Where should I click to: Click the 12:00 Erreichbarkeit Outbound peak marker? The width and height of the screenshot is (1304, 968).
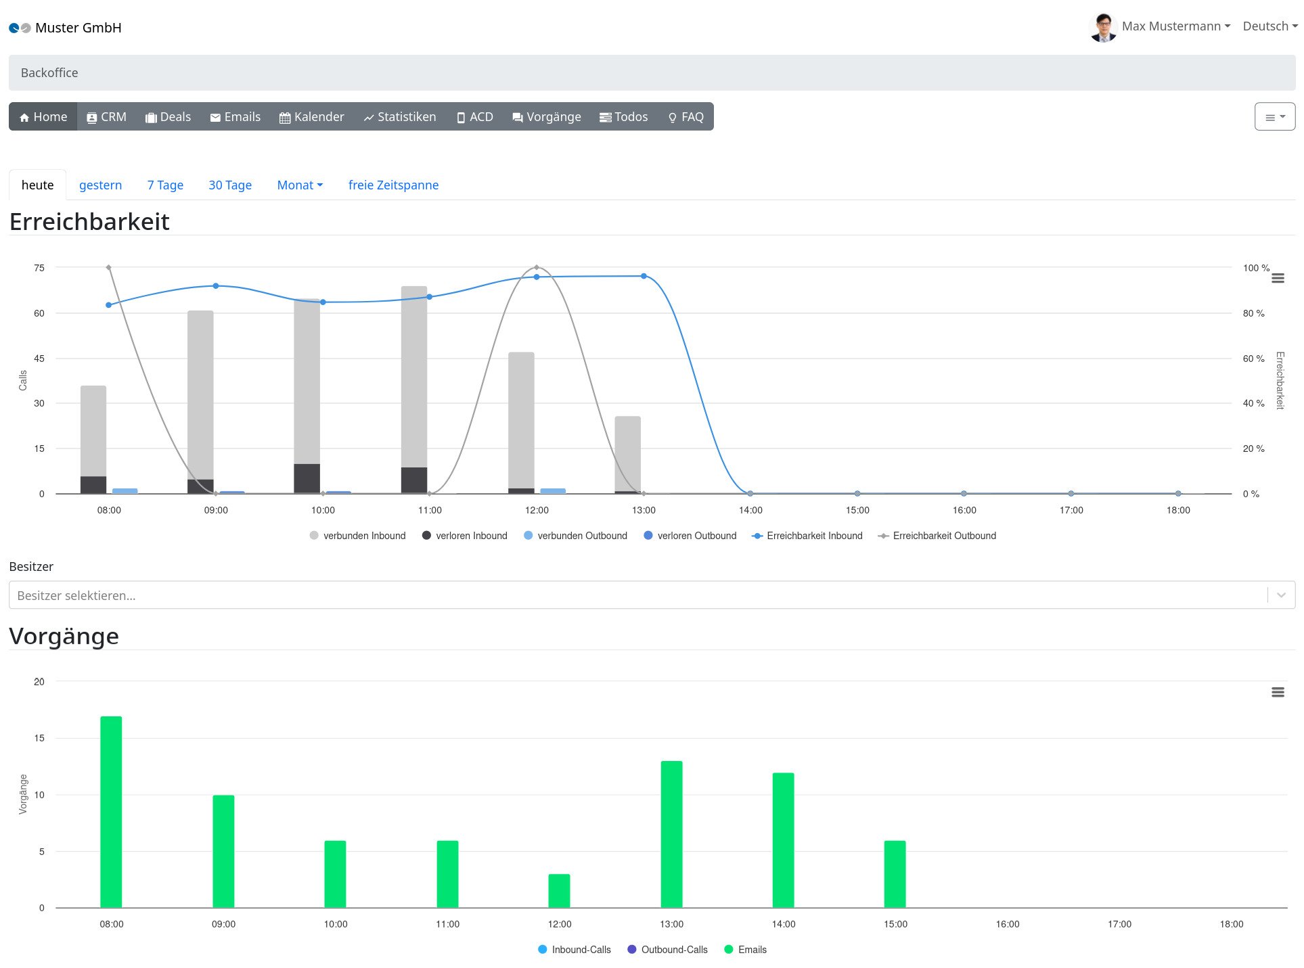[537, 267]
